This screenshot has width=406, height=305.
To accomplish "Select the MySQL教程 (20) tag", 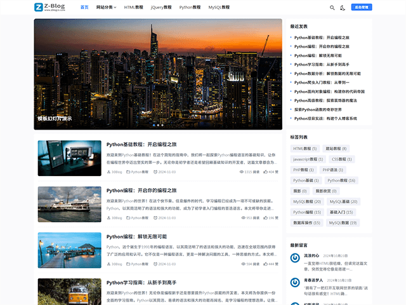I will point(307,201).
